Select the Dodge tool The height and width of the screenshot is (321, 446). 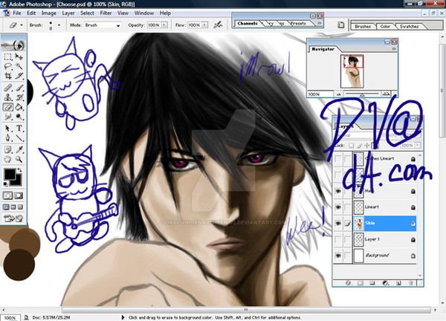click(19, 117)
